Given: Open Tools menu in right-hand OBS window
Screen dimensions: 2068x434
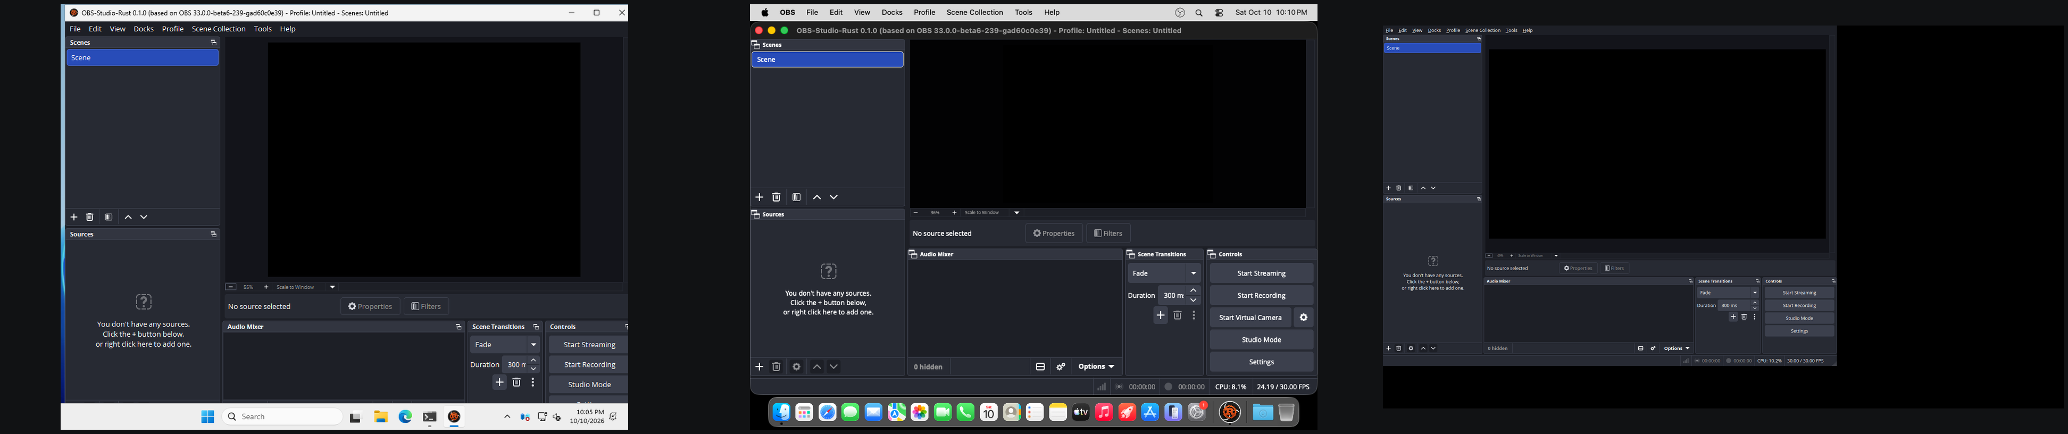Looking at the screenshot, I should (1511, 30).
